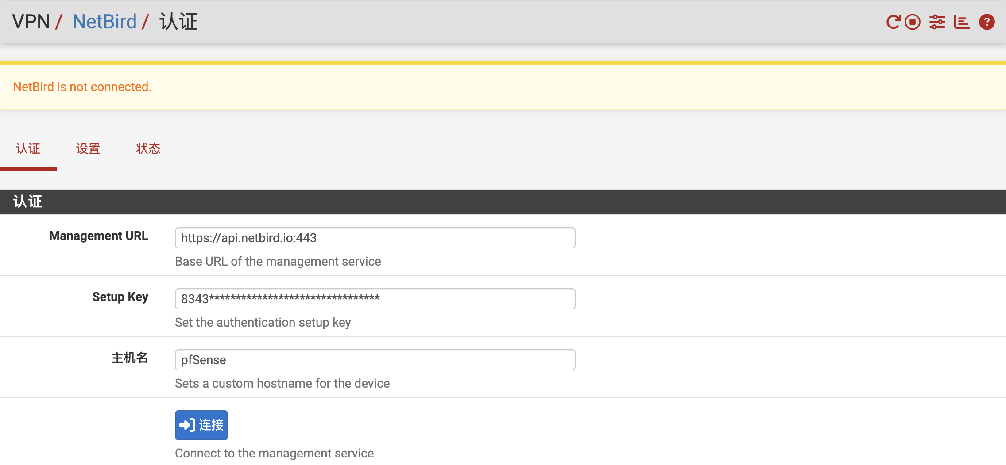Stop the NetBird service icon
This screenshot has width=1006, height=465.
coord(913,22)
